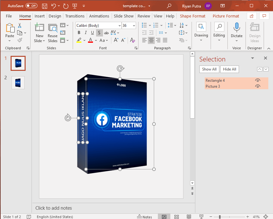The height and width of the screenshot is (219, 273).
Task: Open Change Case dropdown
Action: click(104, 40)
